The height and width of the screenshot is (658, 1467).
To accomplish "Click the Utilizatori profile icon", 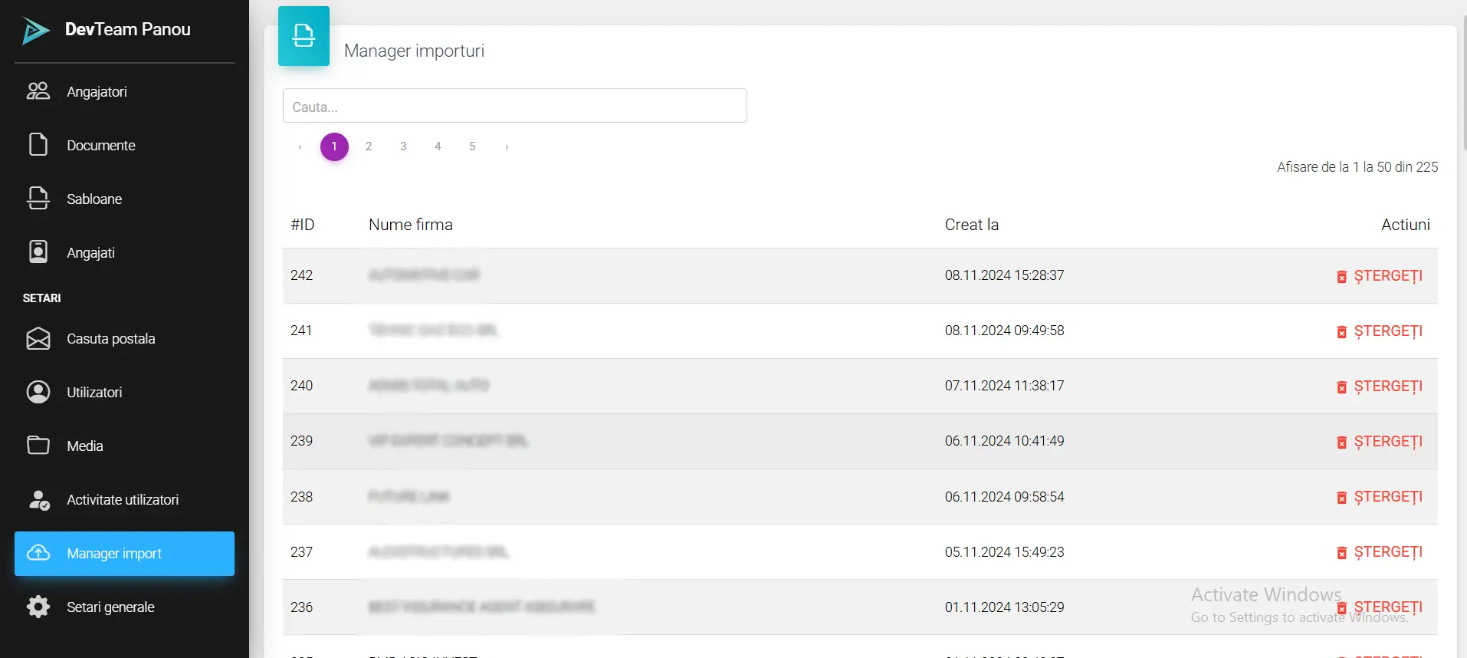I will 38,392.
